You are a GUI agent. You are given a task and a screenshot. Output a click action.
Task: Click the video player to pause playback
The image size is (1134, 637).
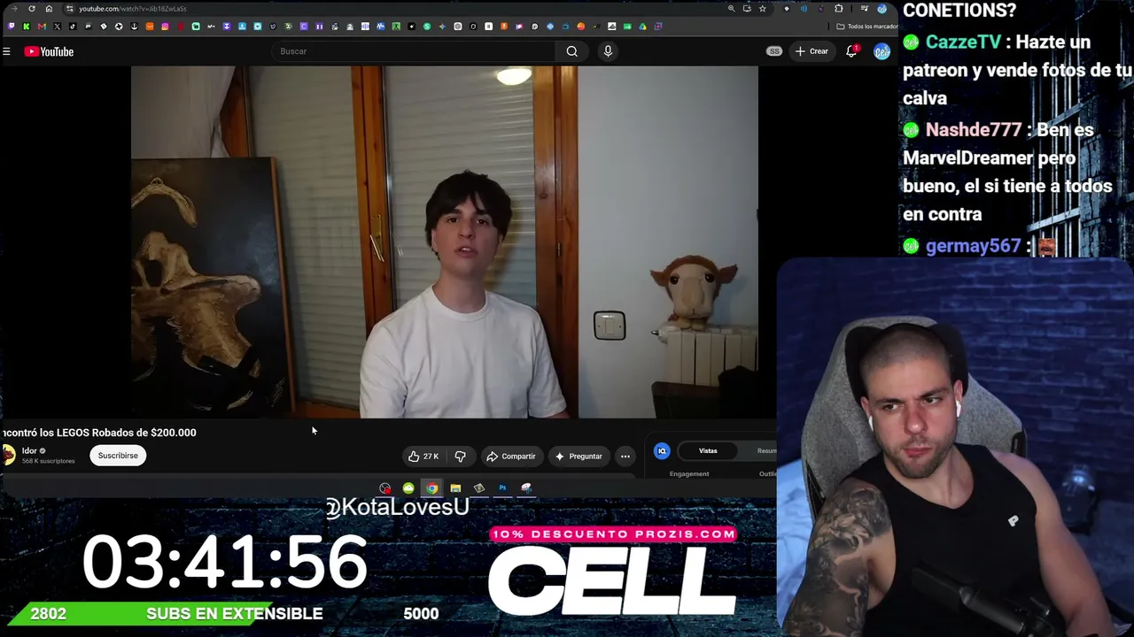point(444,242)
